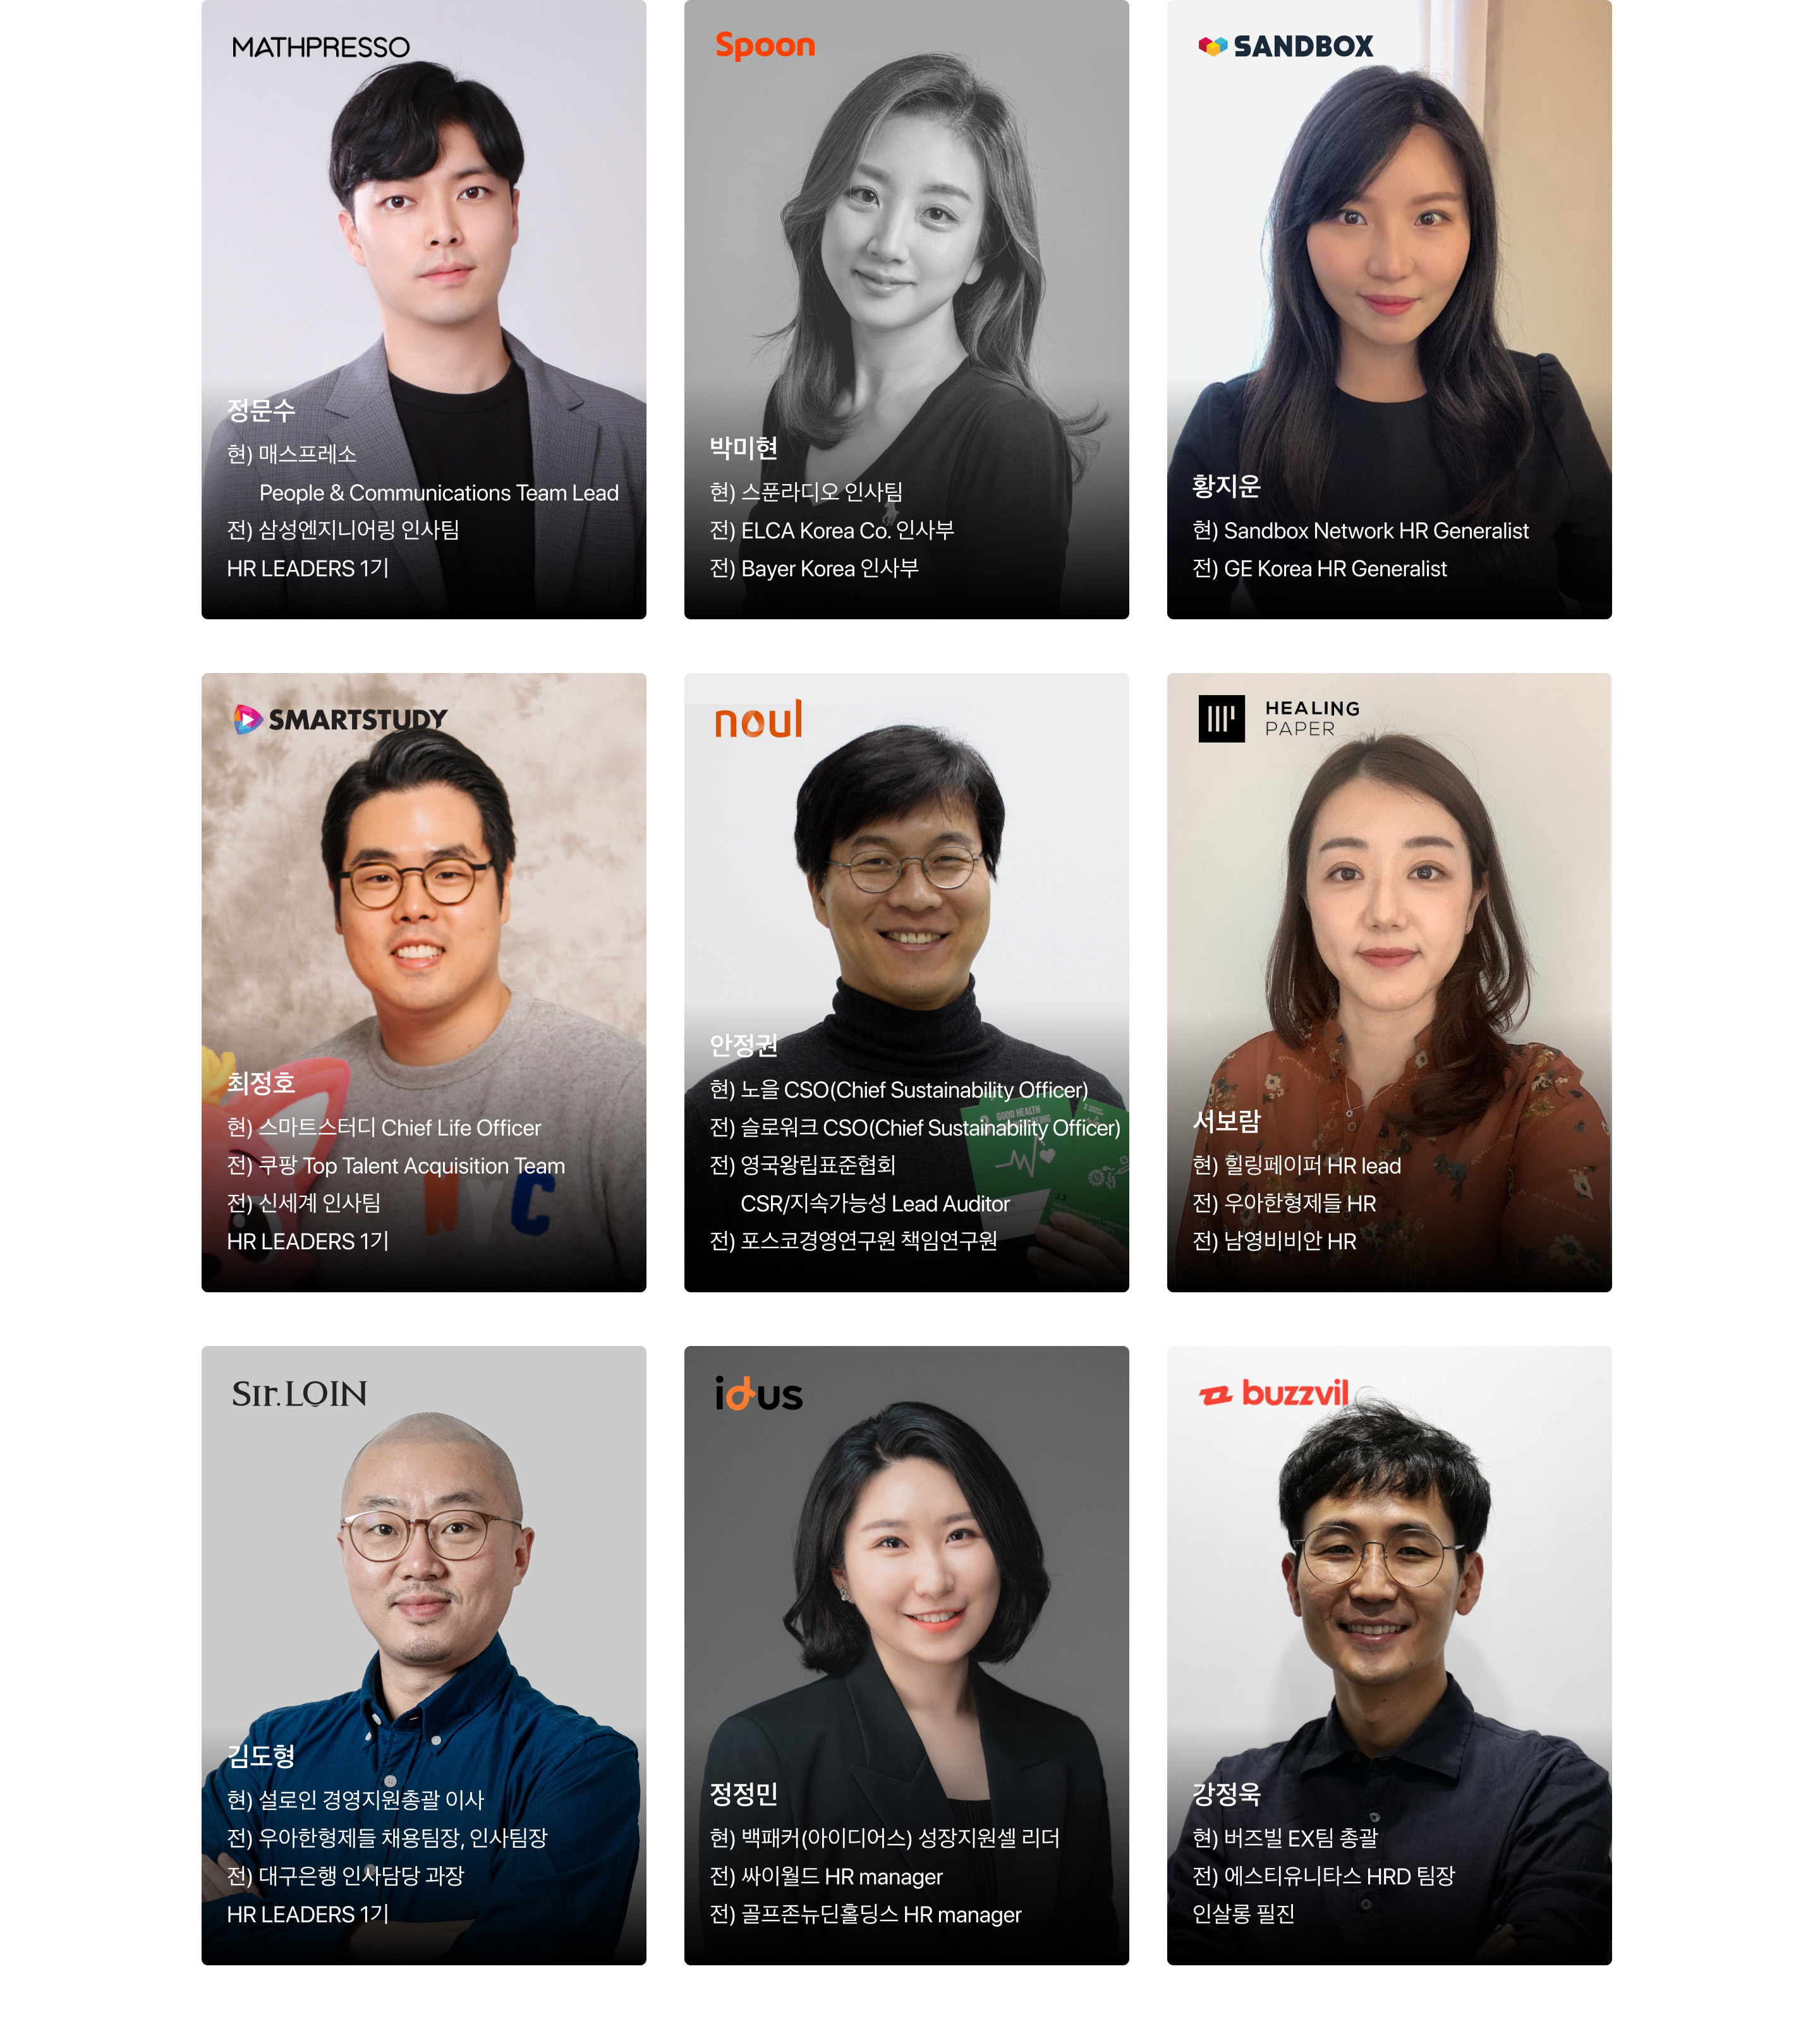Click the name 서보람
This screenshot has height=2019, width=1820.
point(1226,1121)
